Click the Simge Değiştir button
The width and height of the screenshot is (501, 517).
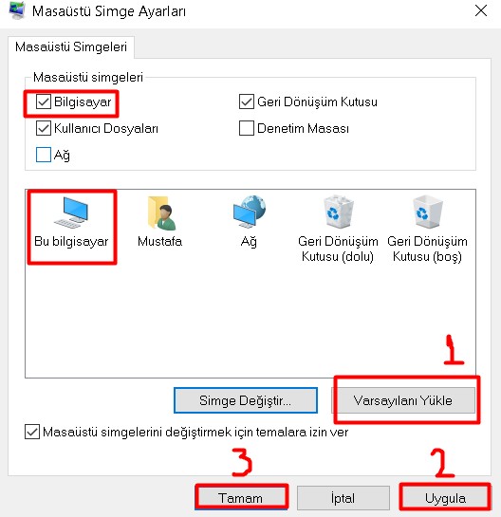246,400
